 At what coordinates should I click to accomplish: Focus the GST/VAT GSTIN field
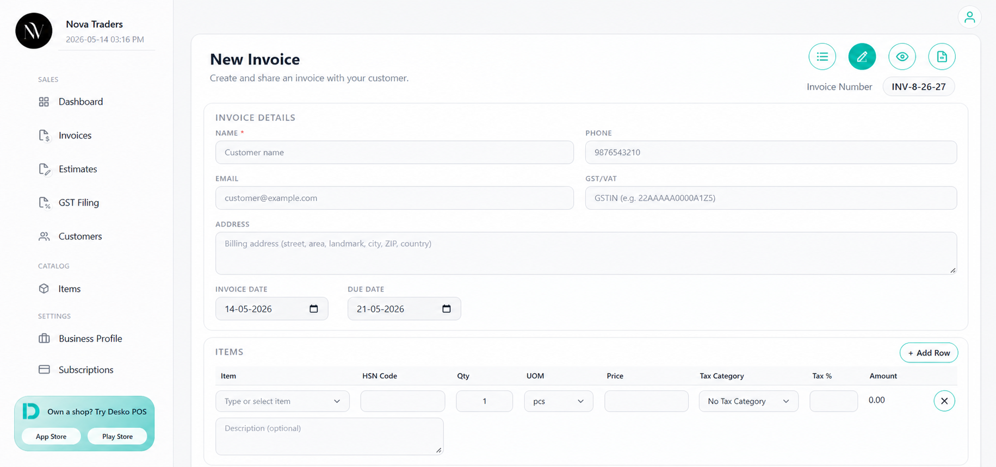click(x=771, y=198)
